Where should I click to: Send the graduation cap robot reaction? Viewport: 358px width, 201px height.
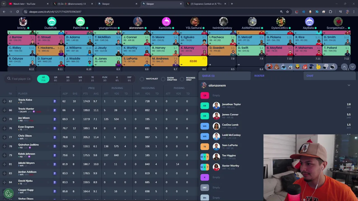(311, 67)
